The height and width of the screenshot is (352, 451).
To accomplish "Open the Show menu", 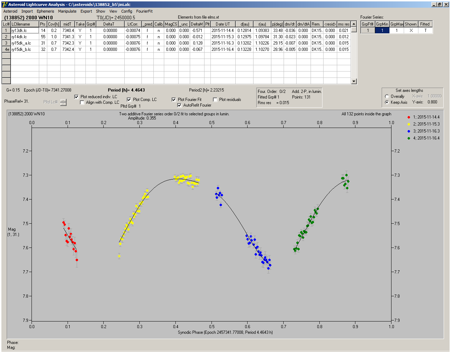I will pyautogui.click(x=100, y=11).
